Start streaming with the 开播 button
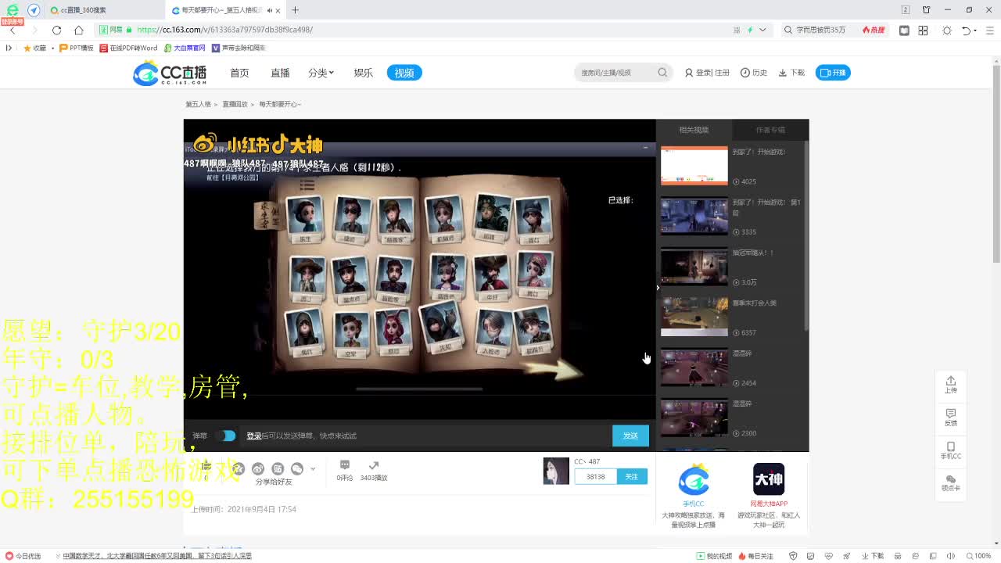This screenshot has height=563, width=1001. pyautogui.click(x=833, y=73)
